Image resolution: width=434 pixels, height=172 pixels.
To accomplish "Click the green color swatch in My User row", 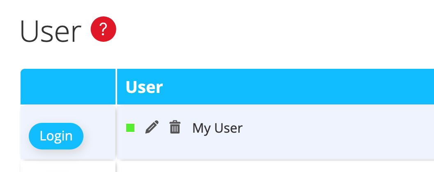I will [131, 128].
